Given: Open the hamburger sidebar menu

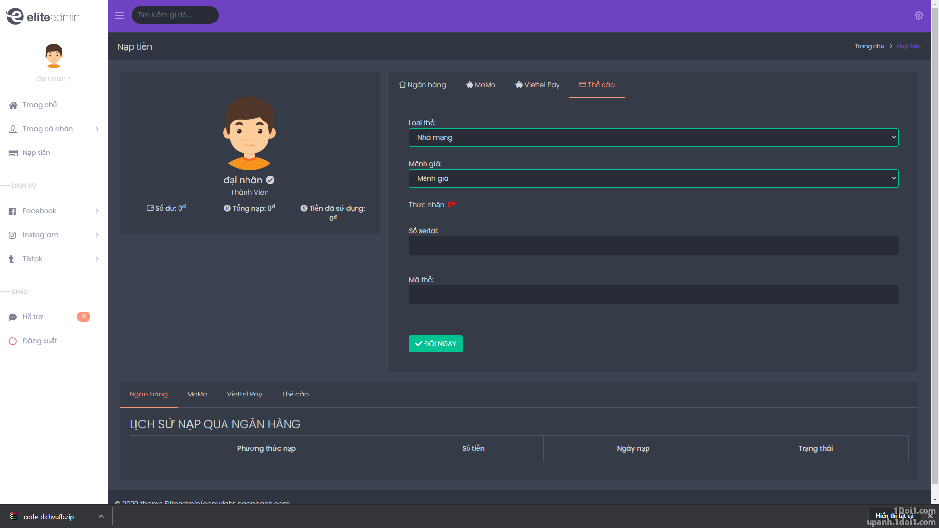Looking at the screenshot, I should pyautogui.click(x=119, y=15).
